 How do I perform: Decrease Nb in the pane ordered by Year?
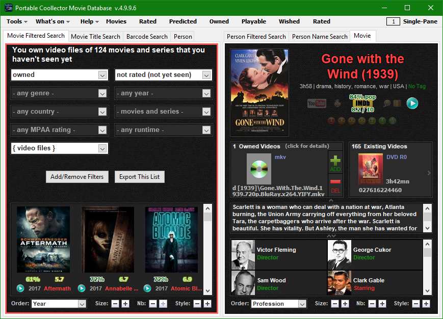click(x=153, y=304)
